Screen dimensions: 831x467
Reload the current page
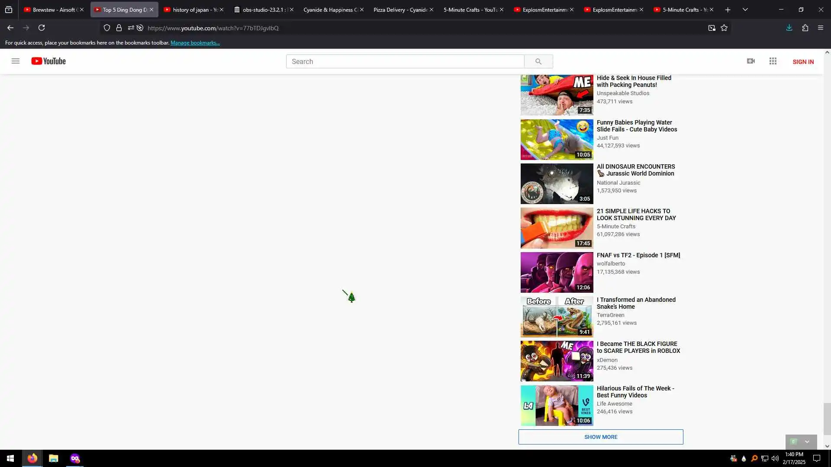[x=42, y=28]
